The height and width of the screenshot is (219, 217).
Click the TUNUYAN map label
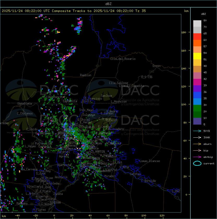click(x=55, y=203)
